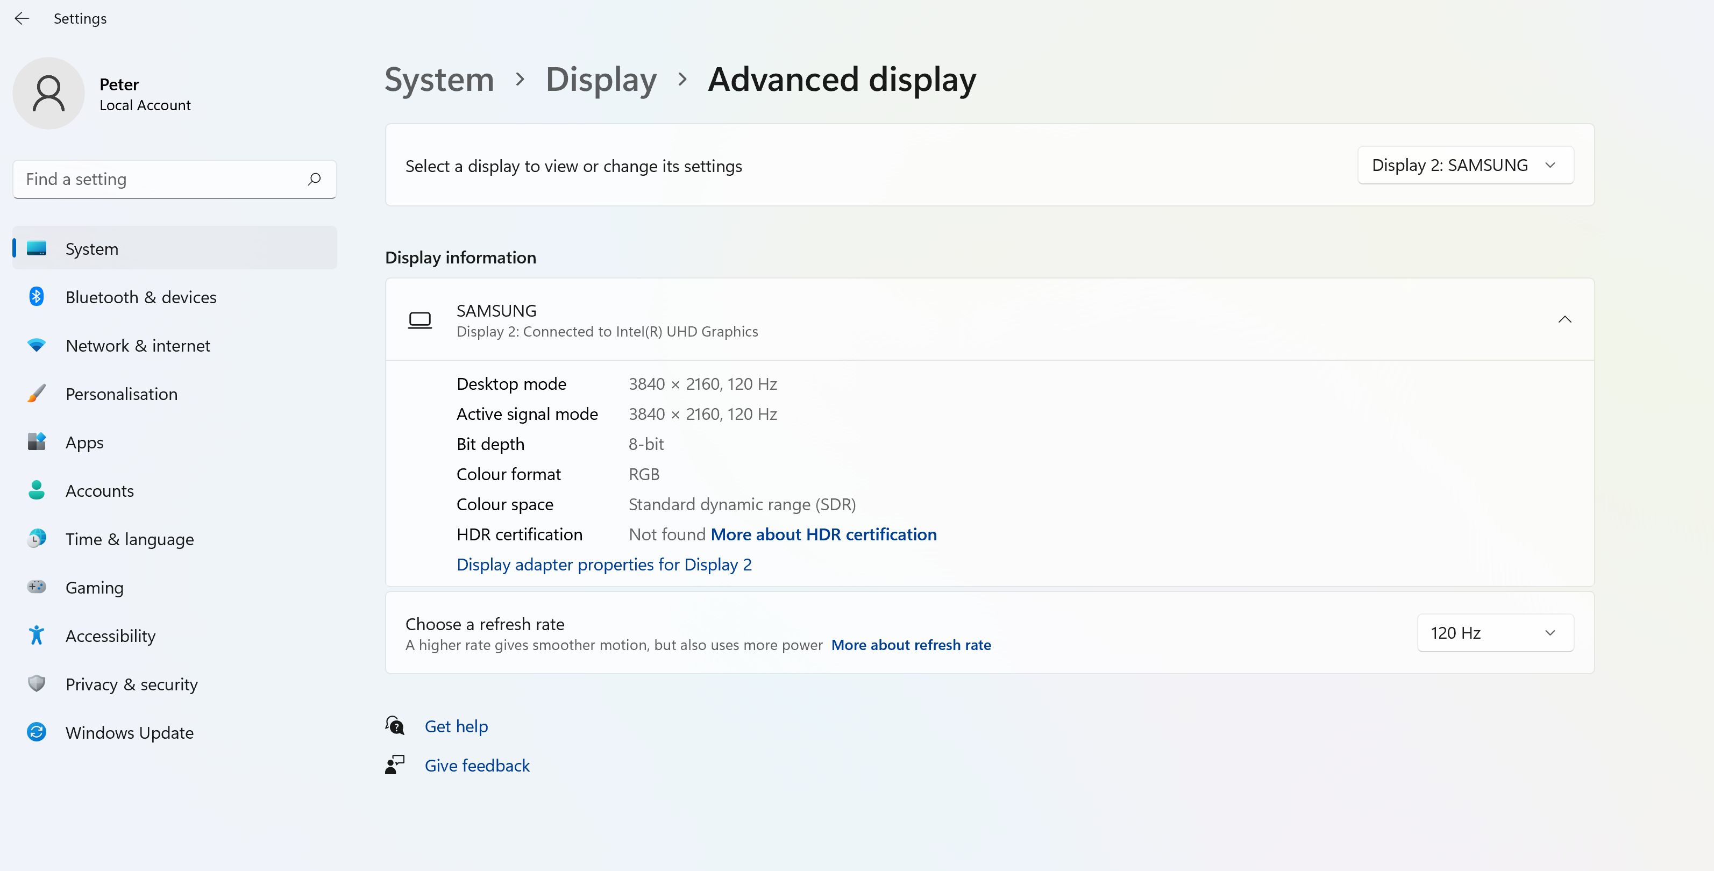Click the Windows Update sync icon

[x=37, y=732]
